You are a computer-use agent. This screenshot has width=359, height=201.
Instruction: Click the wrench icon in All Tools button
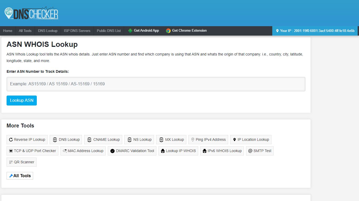11,176
